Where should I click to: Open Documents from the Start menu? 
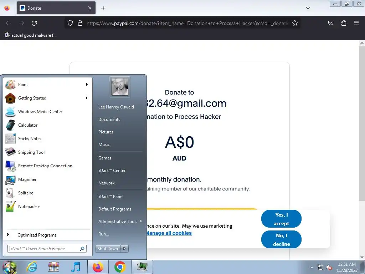pyautogui.click(x=109, y=119)
